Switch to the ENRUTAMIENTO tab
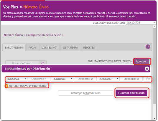The height and width of the screenshot is (121, 158). click(14, 47)
